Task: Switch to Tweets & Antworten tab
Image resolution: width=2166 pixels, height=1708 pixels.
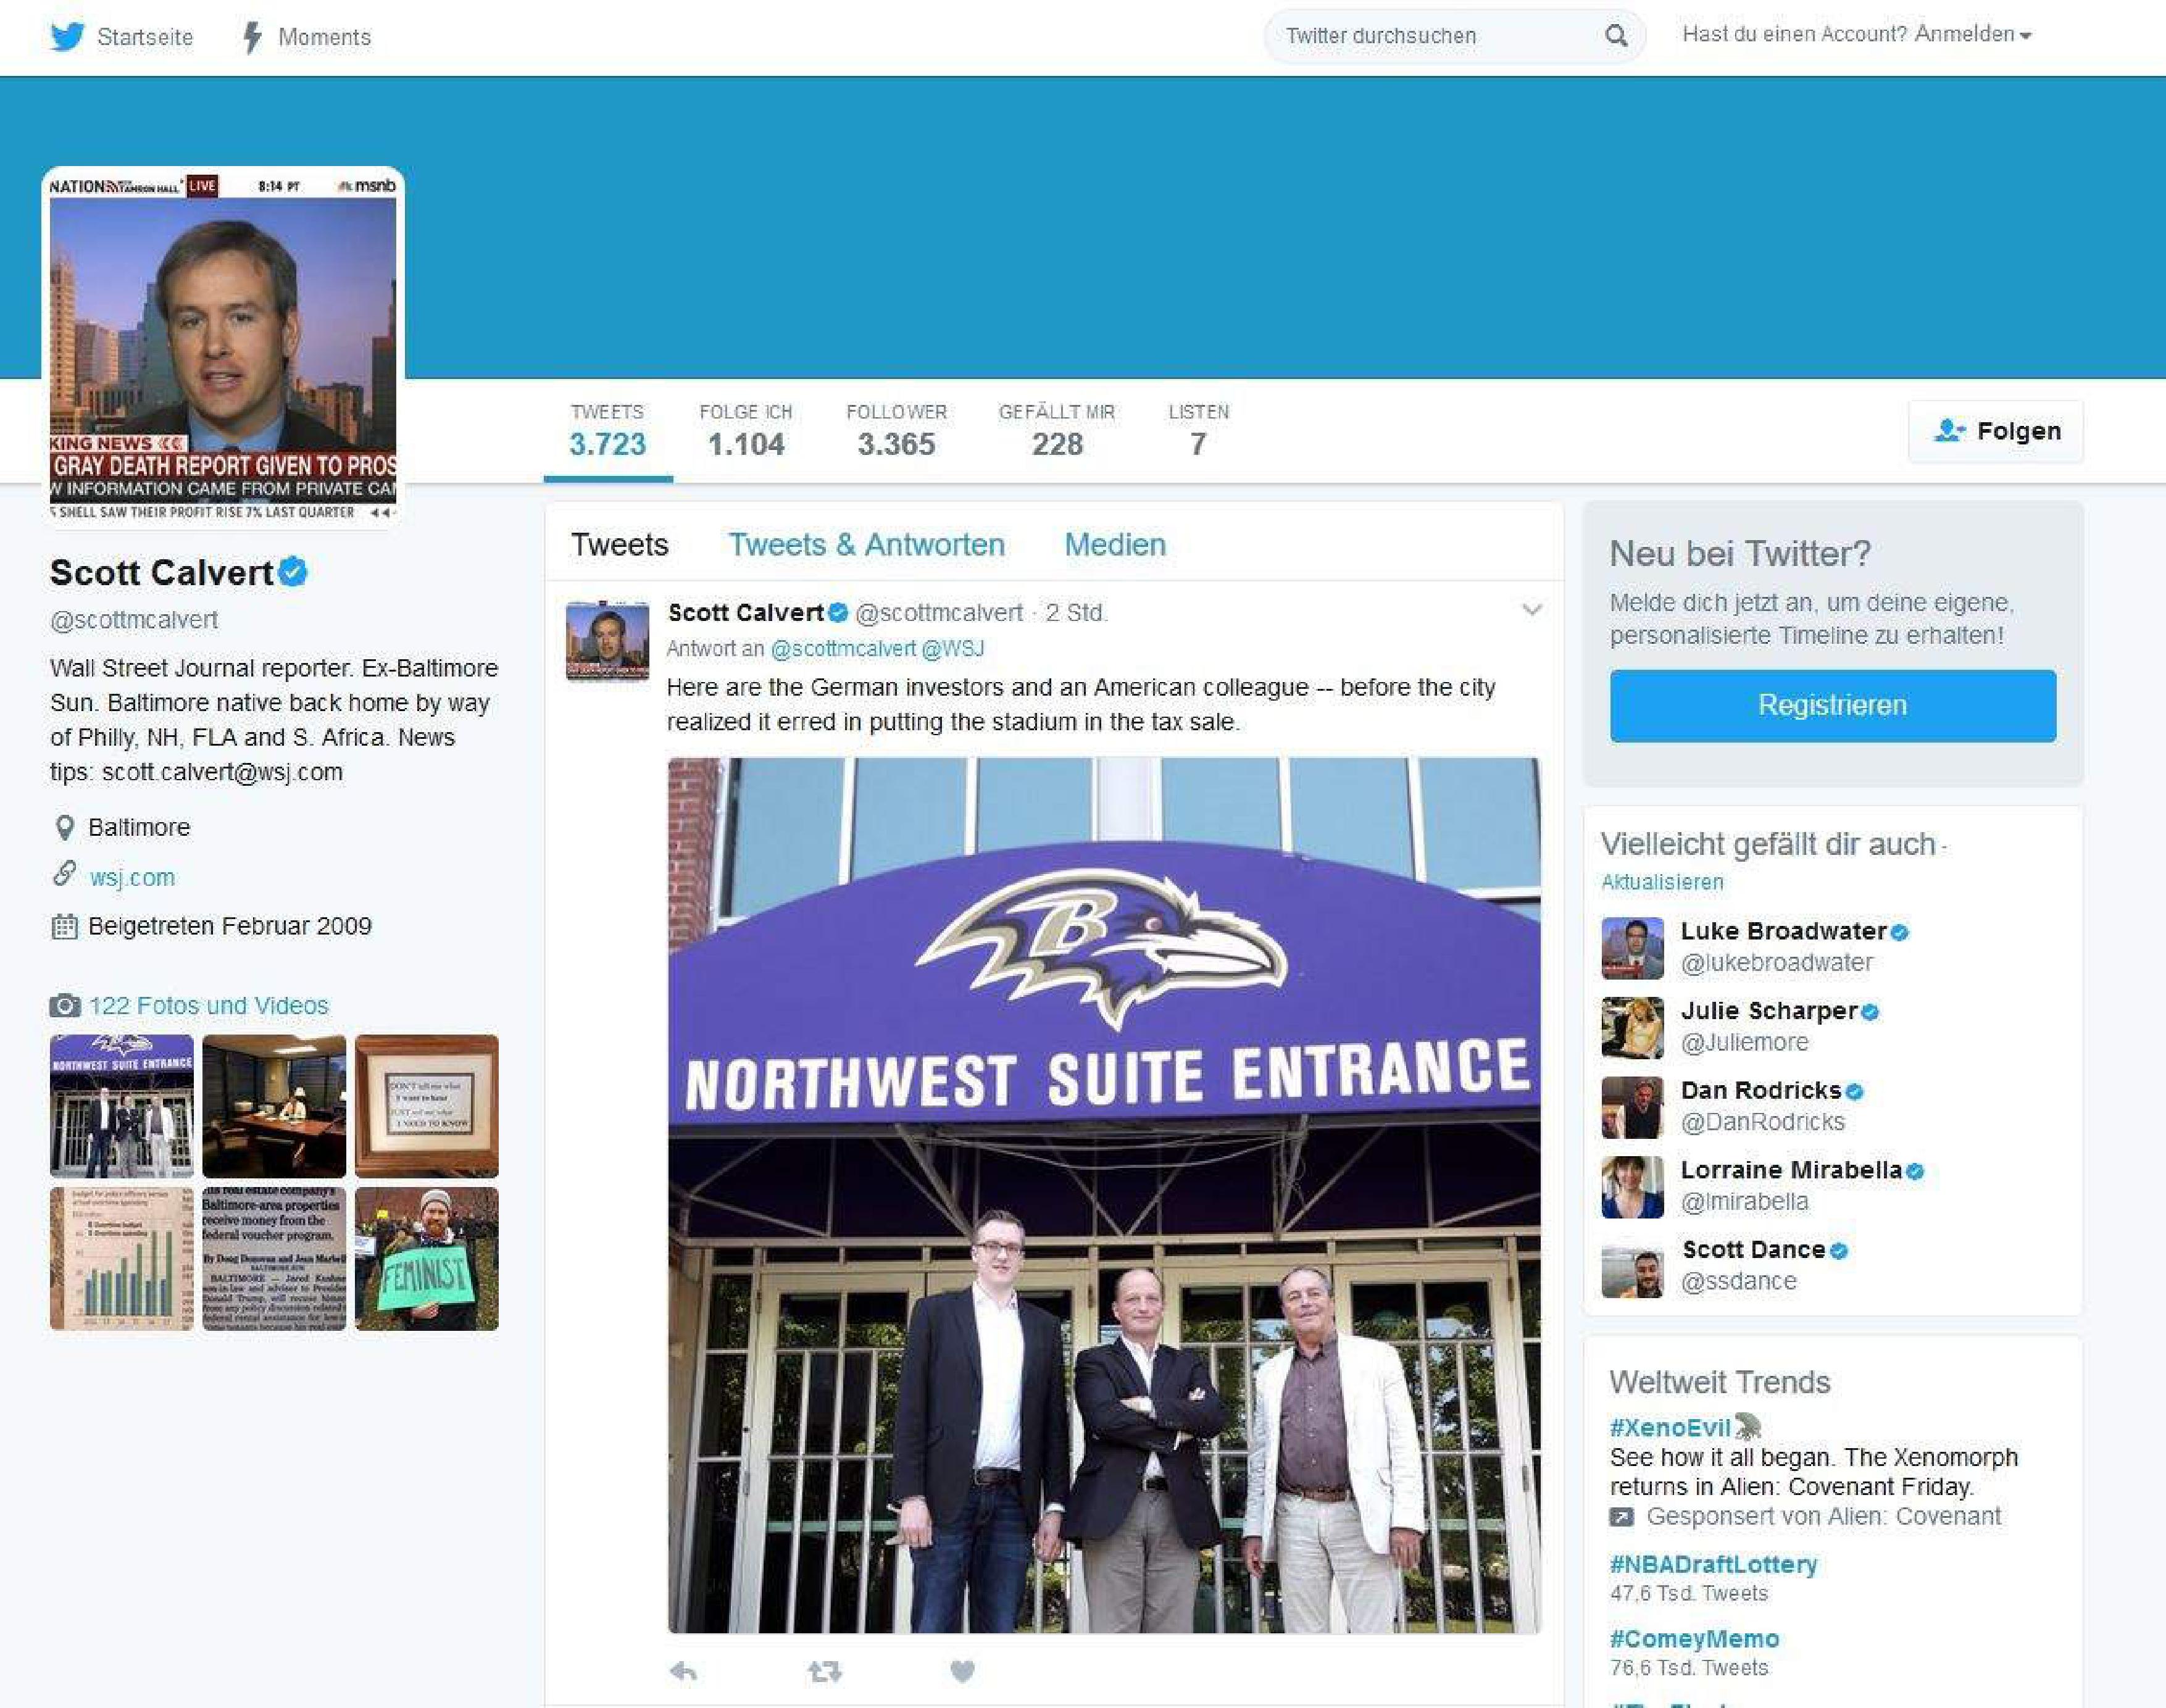Action: (866, 544)
